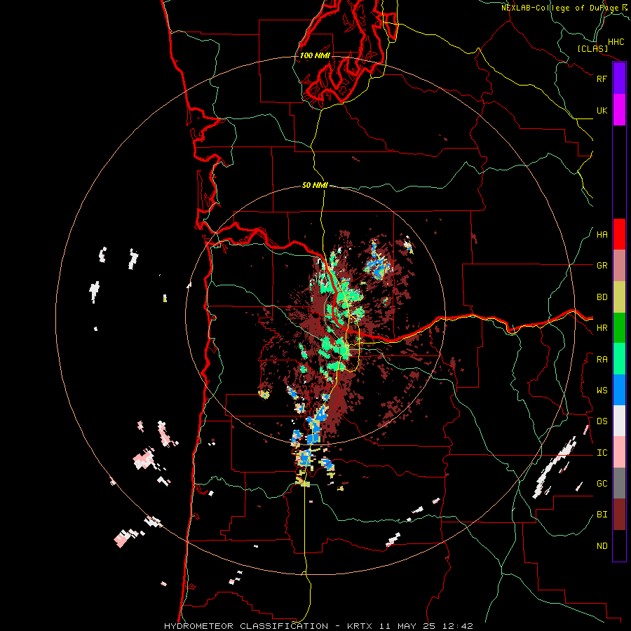Select the WS legend label

602,391
